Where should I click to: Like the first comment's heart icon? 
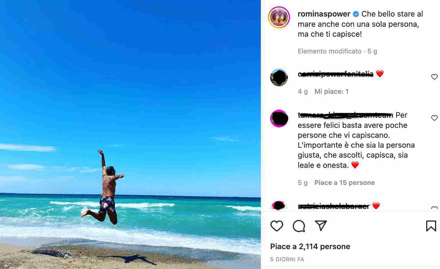[434, 77]
